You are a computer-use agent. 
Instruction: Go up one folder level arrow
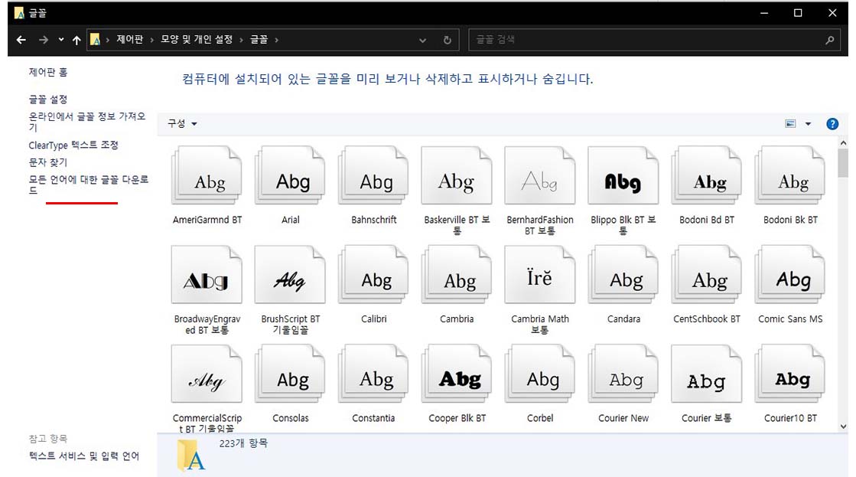[x=76, y=40]
